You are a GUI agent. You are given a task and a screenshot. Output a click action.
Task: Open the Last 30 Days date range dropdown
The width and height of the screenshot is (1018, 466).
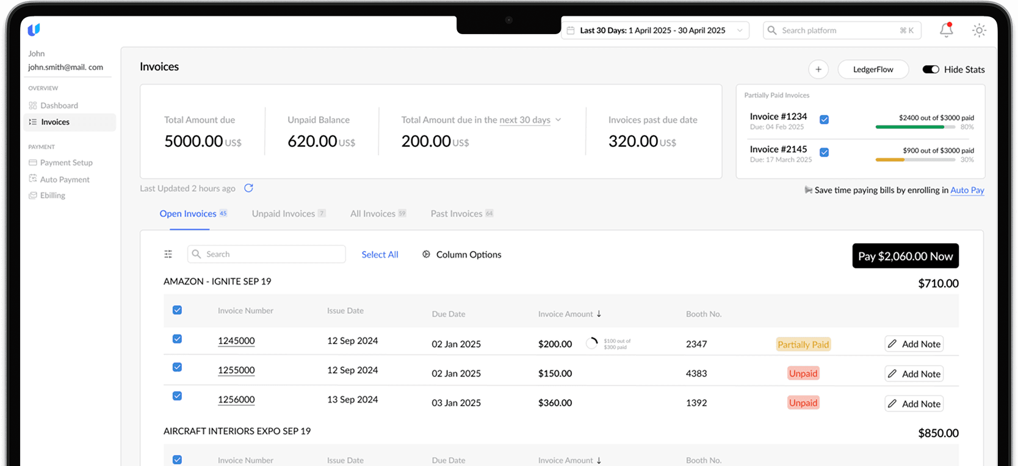654,30
